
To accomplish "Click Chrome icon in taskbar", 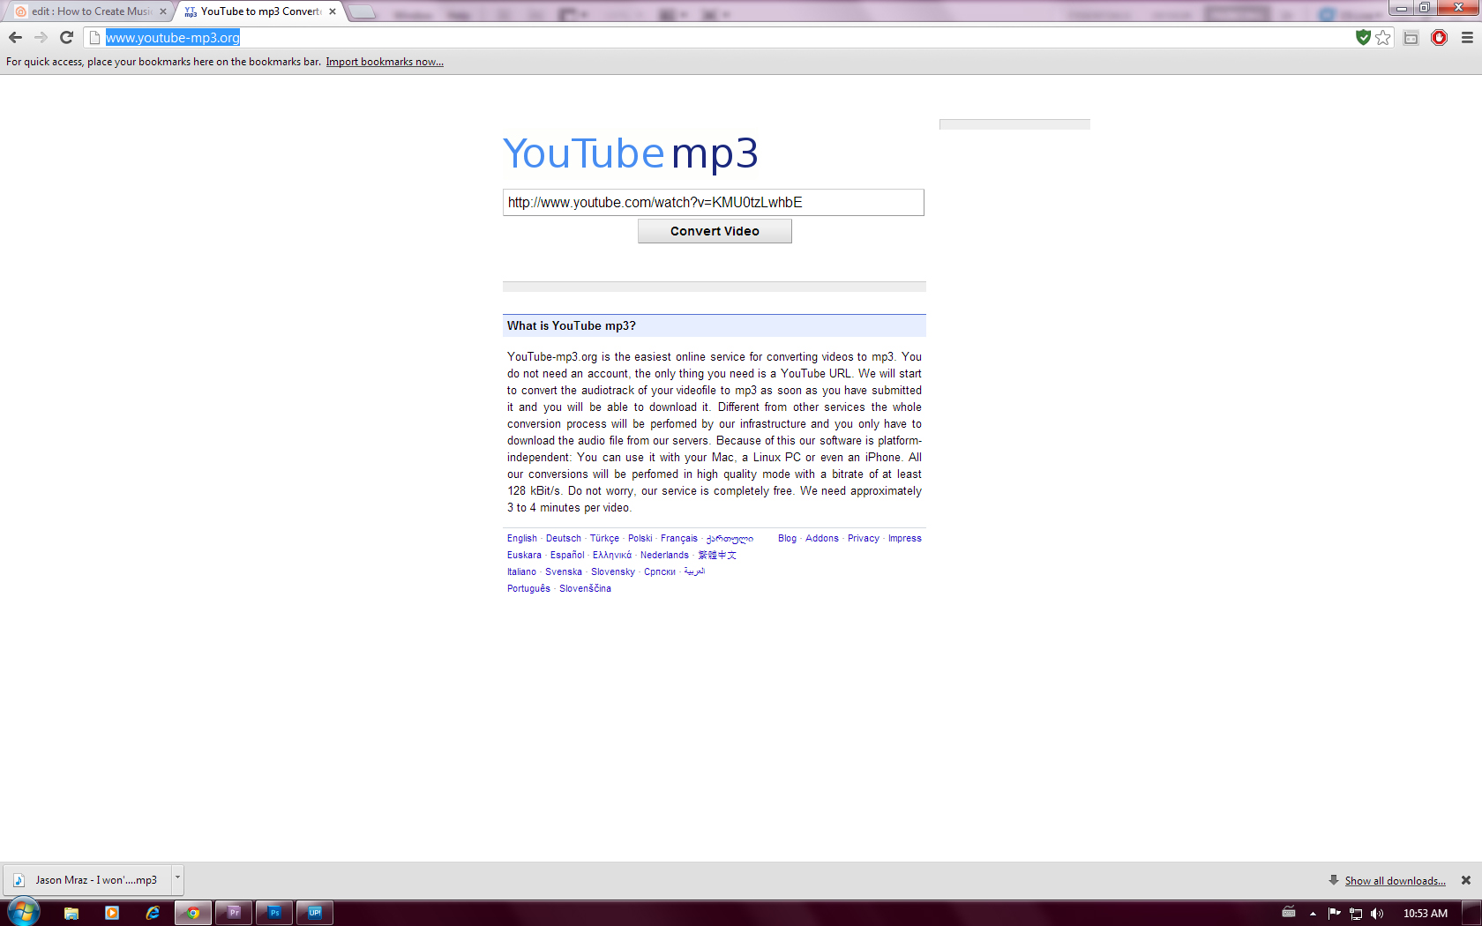I will click(x=193, y=913).
